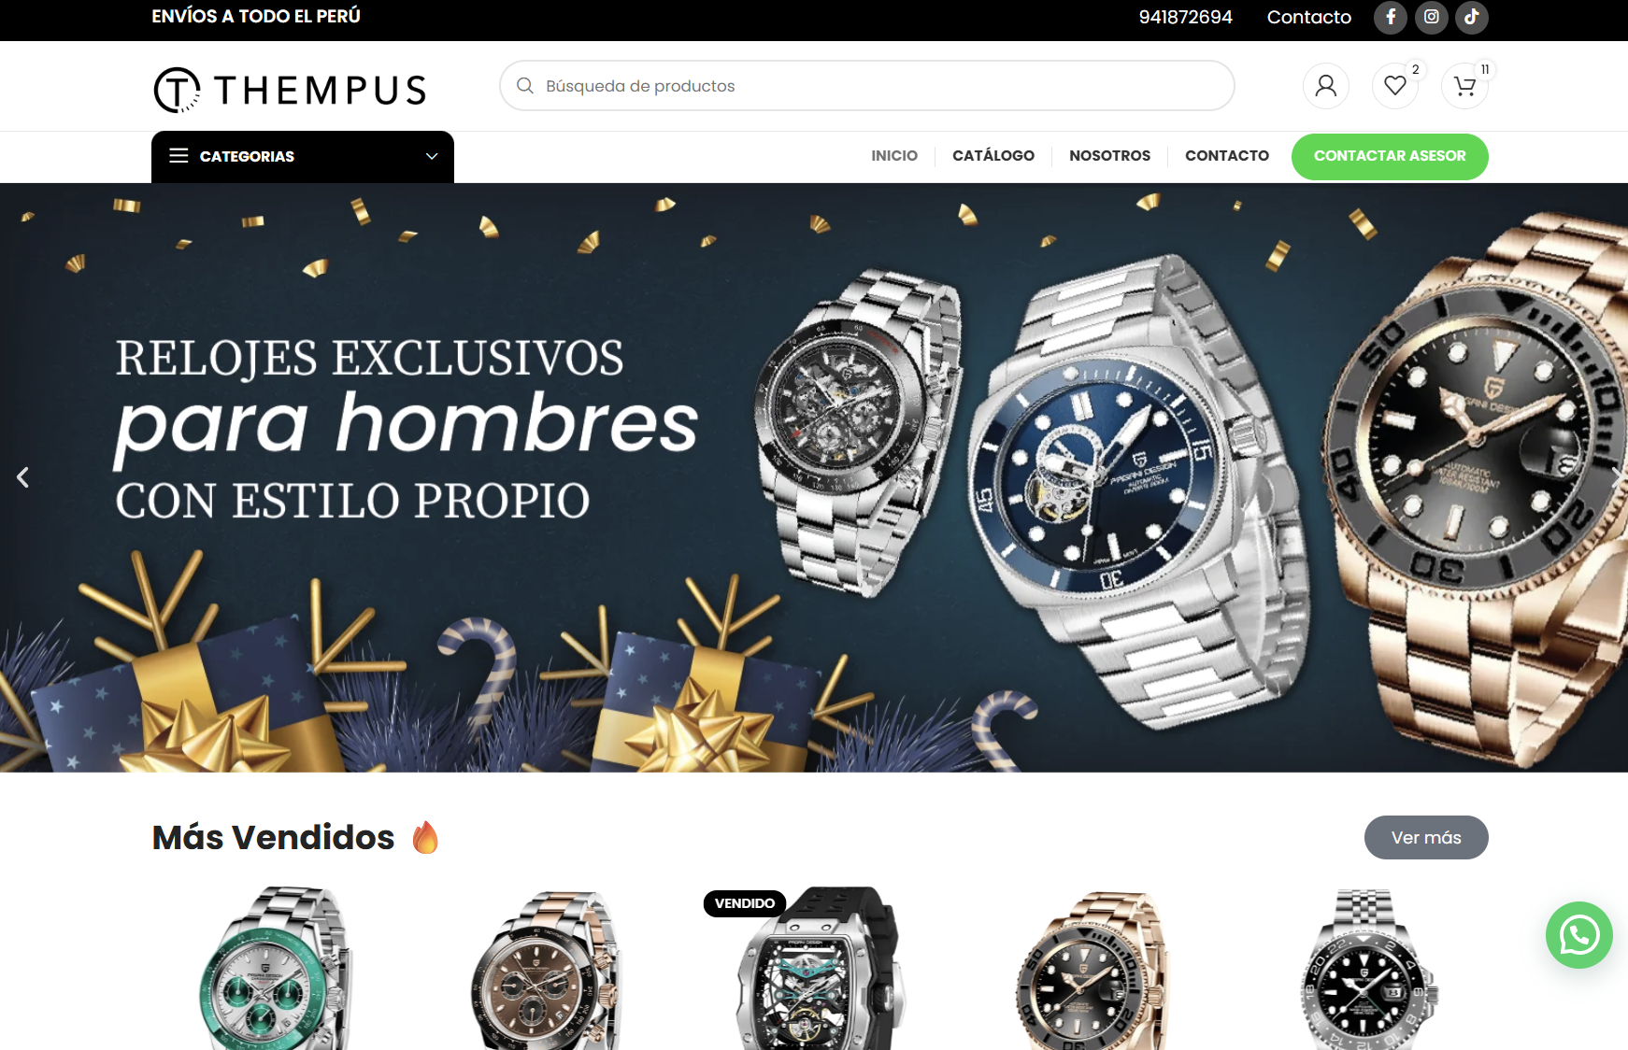Open the Nosotros menu item
The height and width of the screenshot is (1050, 1628).
1109,156
